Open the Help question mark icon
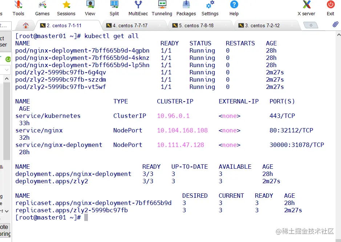 234,5
